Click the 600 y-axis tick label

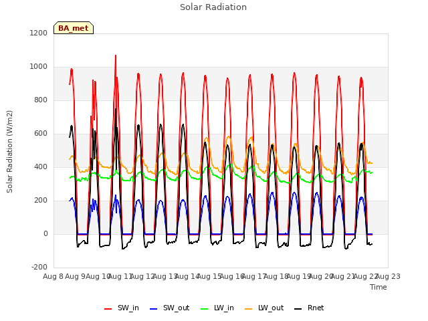[41, 134]
